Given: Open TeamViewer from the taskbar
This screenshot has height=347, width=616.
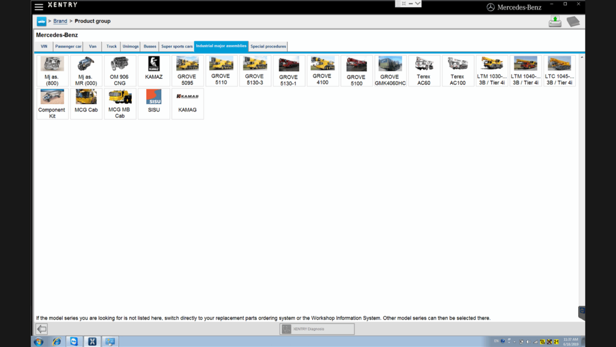Looking at the screenshot, I should pyautogui.click(x=73, y=342).
